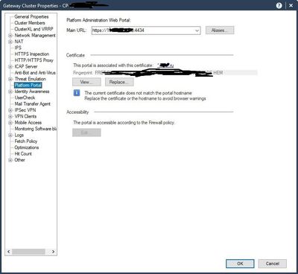Viewport: 298px width, 274px height.
Task: Go to IPS settings
Action: click(x=18, y=48)
